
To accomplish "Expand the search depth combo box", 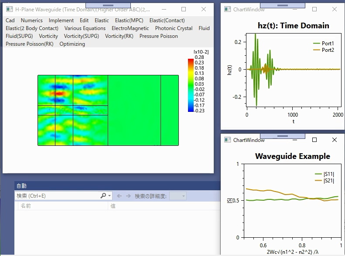I will 178,196.
